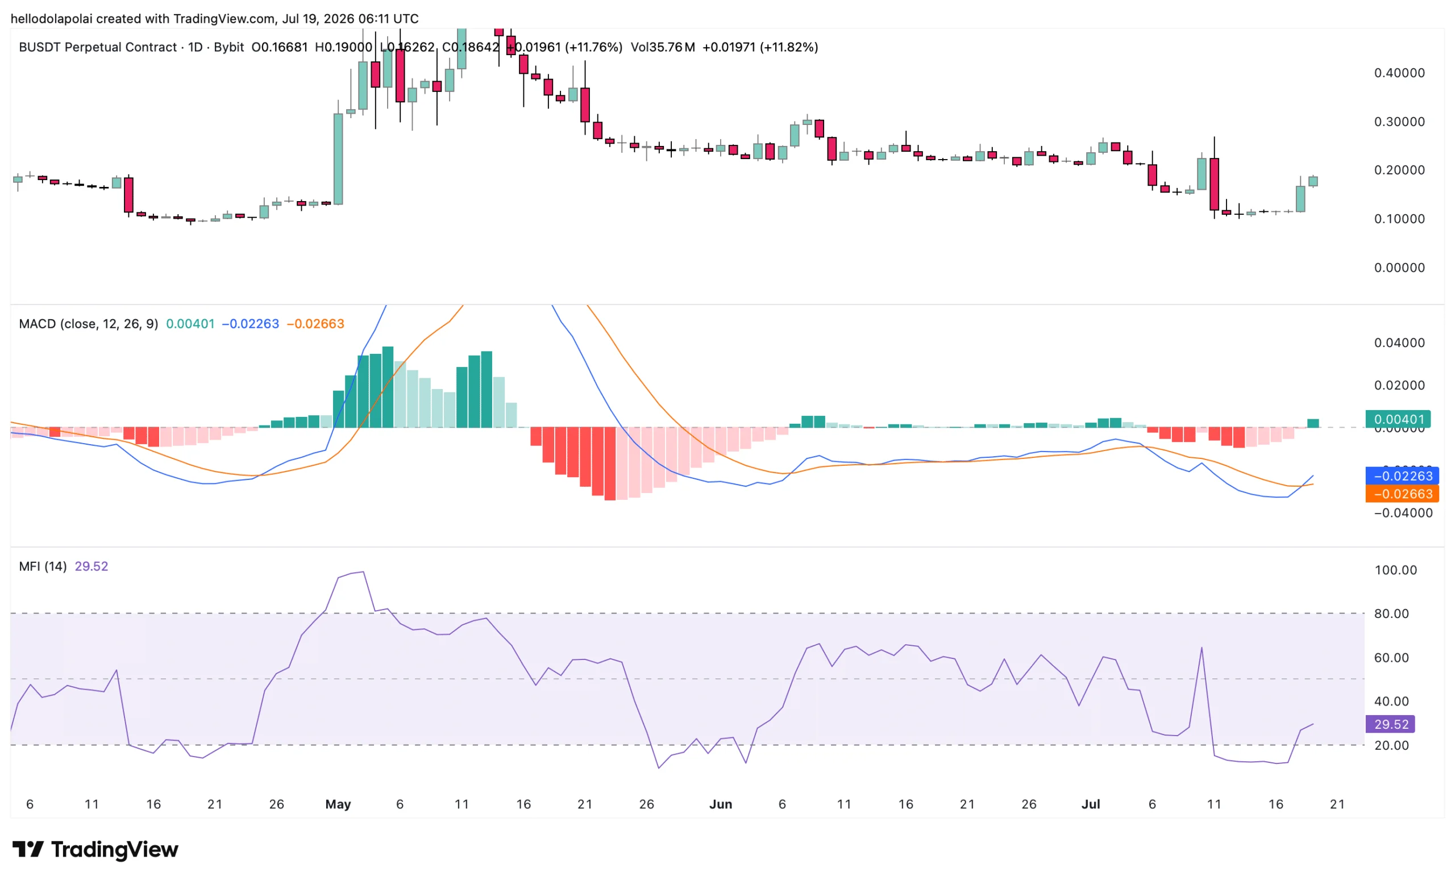Click the MACD legend value 0.00401
Screen dimensions: 1455x881
click(x=190, y=323)
